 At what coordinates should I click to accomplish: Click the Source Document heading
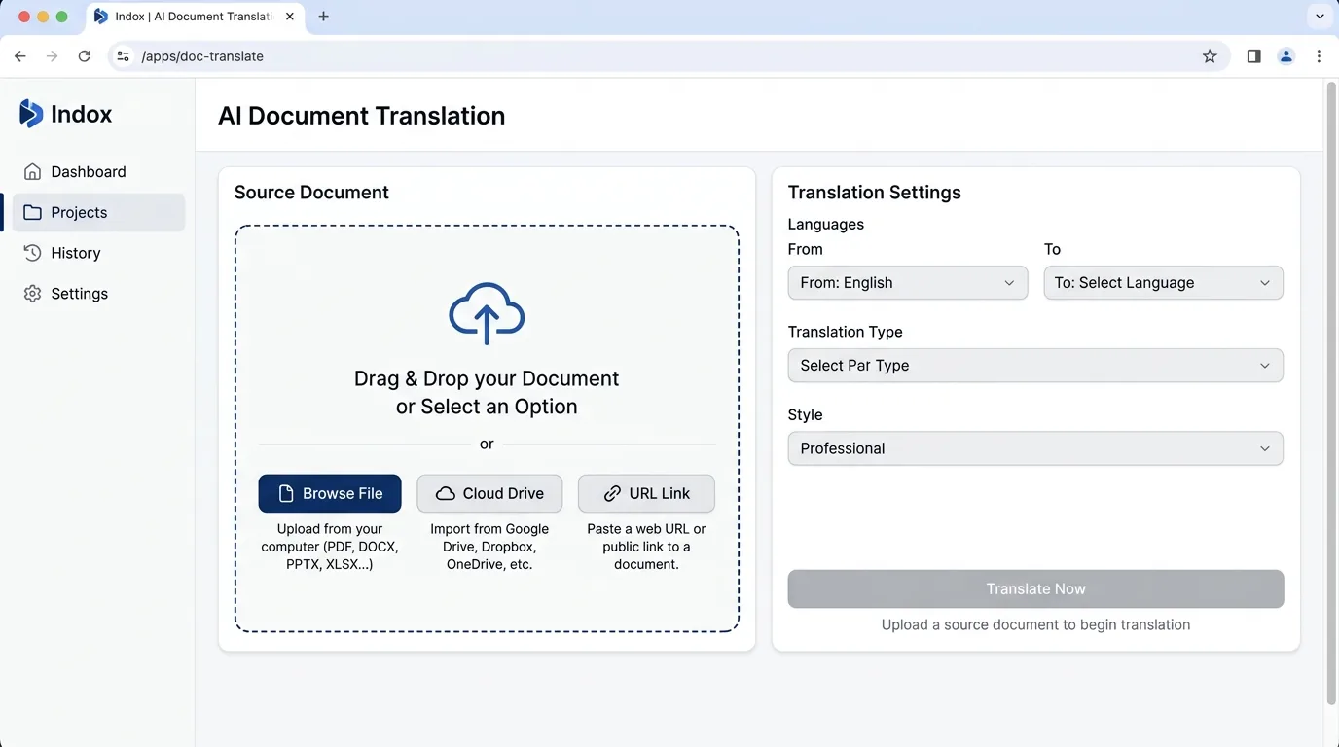(311, 193)
